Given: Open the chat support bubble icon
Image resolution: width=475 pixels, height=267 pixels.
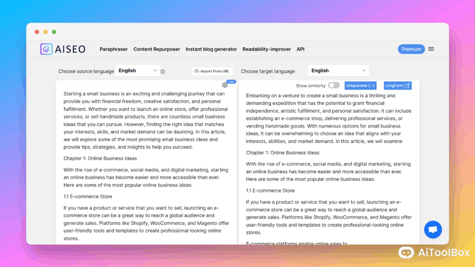Looking at the screenshot, I should [x=433, y=230].
